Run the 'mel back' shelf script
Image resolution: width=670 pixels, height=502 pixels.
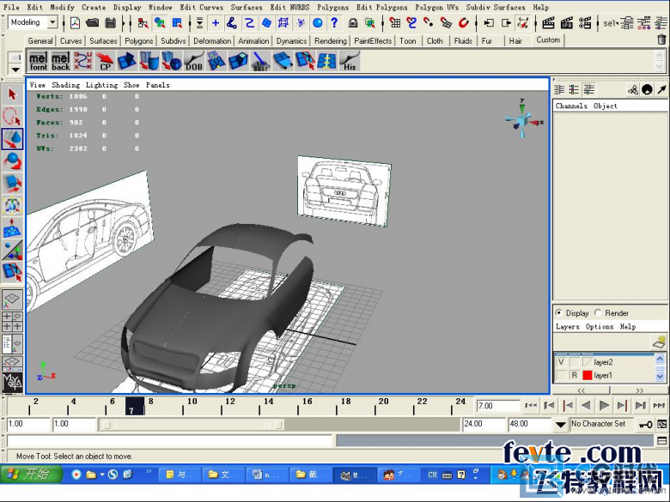tap(60, 61)
